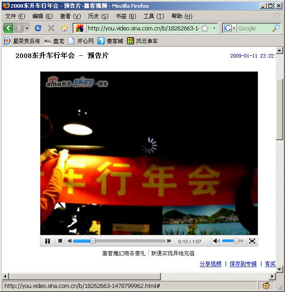Open the 文件 (F) menu

coord(15,16)
